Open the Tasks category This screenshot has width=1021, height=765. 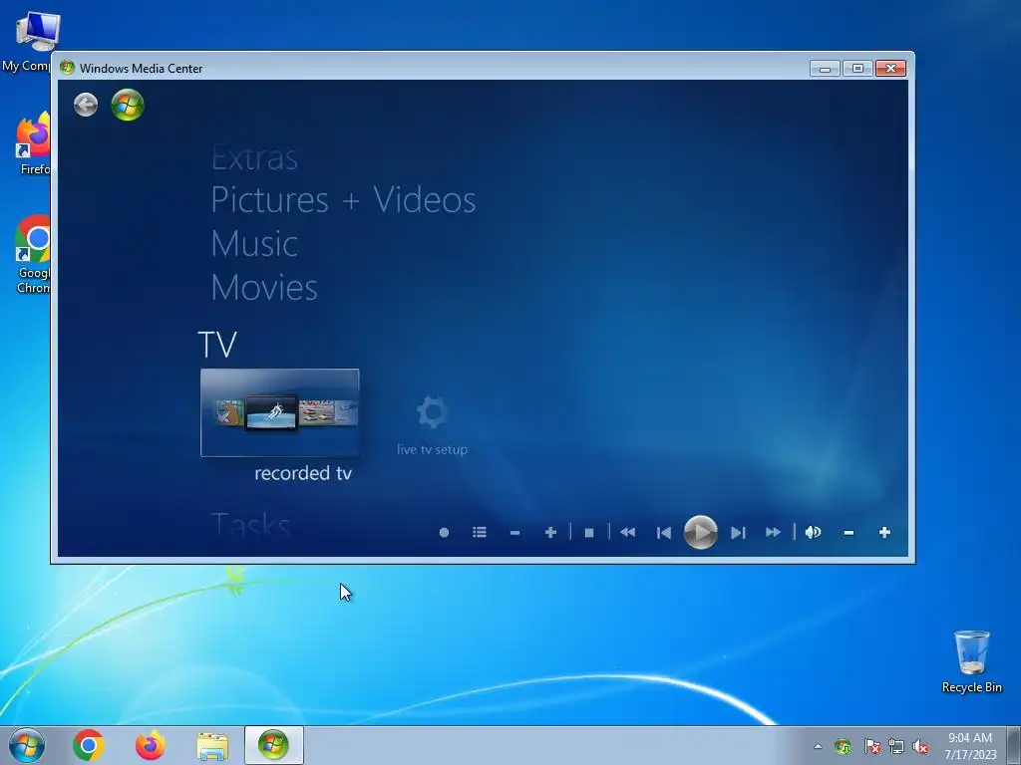[250, 524]
